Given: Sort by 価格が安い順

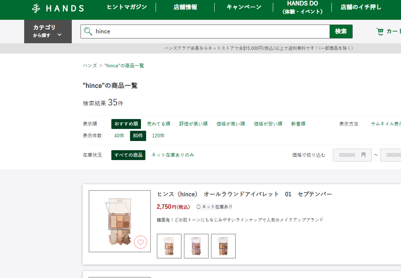Looking at the screenshot, I should coord(268,124).
